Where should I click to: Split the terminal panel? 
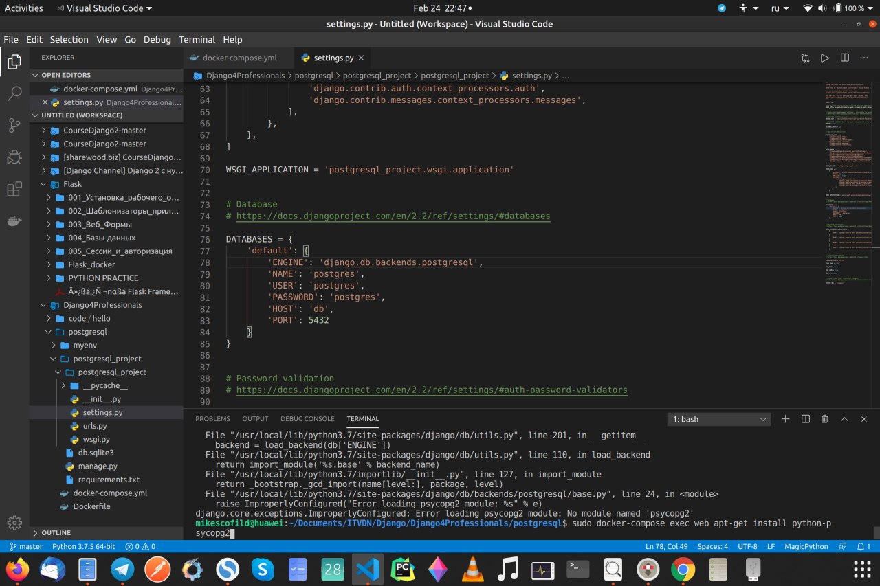(x=805, y=419)
